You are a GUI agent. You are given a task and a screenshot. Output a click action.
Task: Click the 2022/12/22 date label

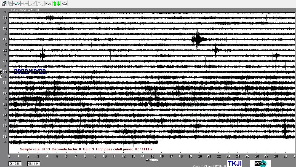pos(30,71)
